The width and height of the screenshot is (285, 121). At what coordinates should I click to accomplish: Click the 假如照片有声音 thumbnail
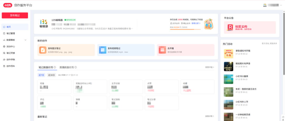[229, 66]
